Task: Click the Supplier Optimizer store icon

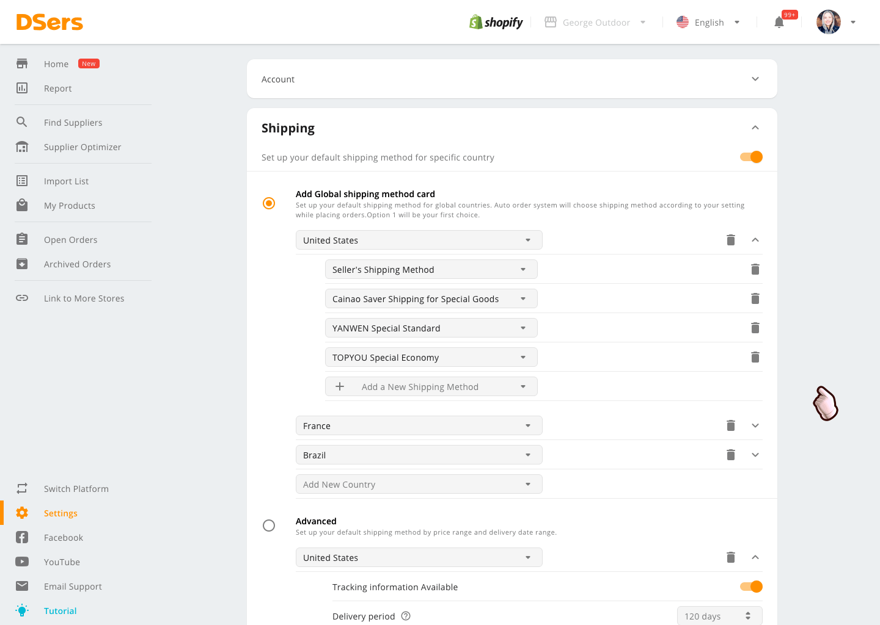Action: point(22,146)
